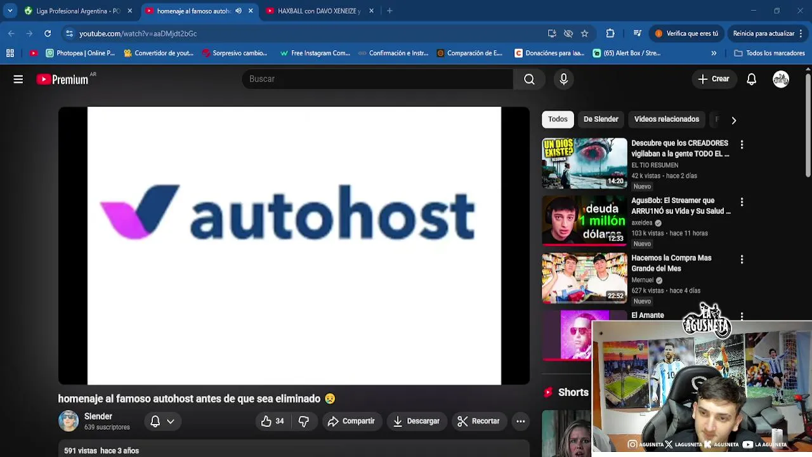Screen dimensions: 812x457
Task: Open the tab search dropdown arrow
Action: pos(10,11)
